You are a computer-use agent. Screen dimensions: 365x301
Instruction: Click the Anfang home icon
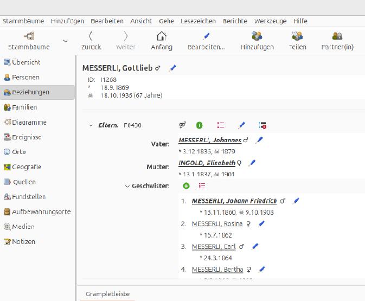click(162, 36)
